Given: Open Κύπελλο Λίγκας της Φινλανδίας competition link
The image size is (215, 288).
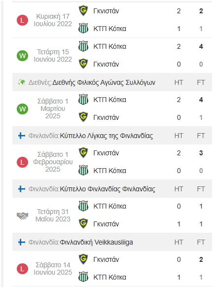Looking at the screenshot, I should (x=107, y=136).
